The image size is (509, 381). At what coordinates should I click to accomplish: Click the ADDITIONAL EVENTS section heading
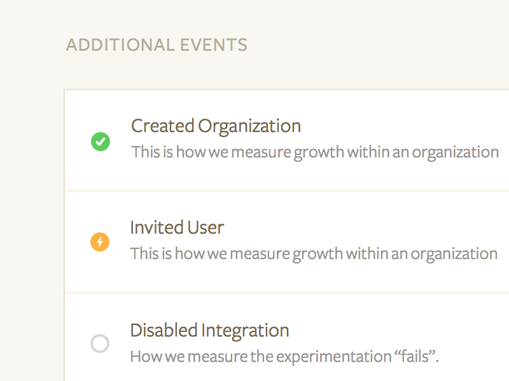tap(157, 45)
